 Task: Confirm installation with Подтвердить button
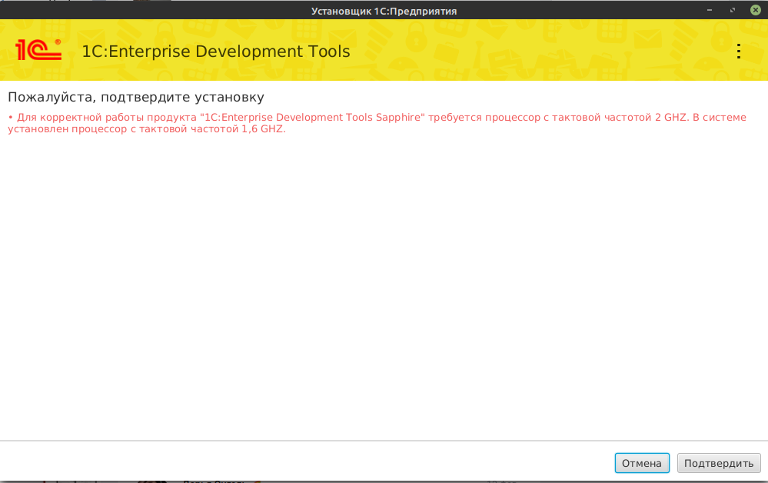point(719,463)
